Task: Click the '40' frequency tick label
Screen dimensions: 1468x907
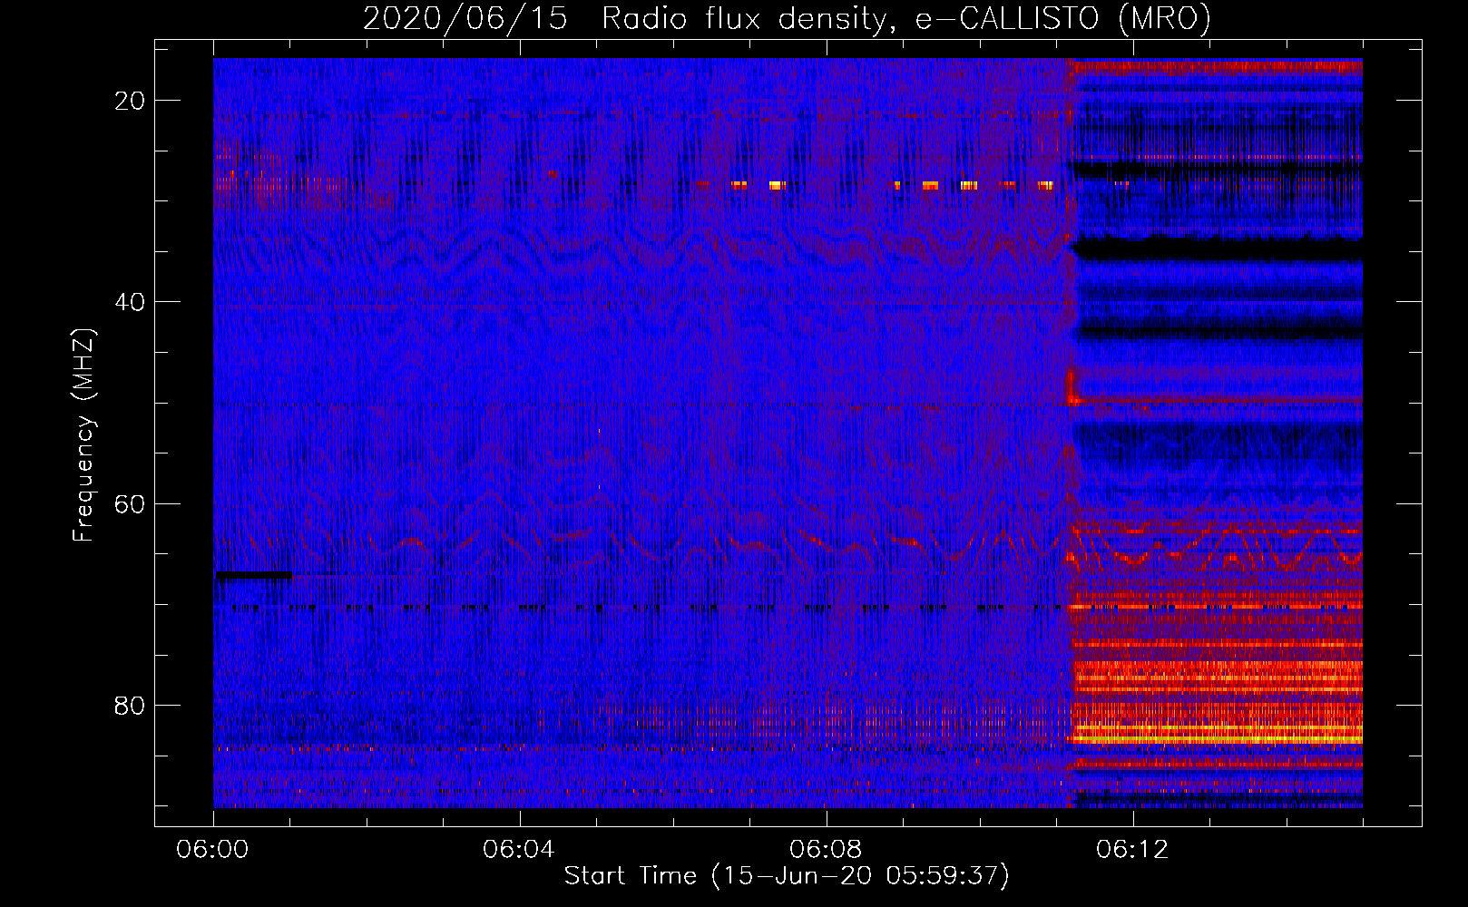Action: (x=130, y=302)
